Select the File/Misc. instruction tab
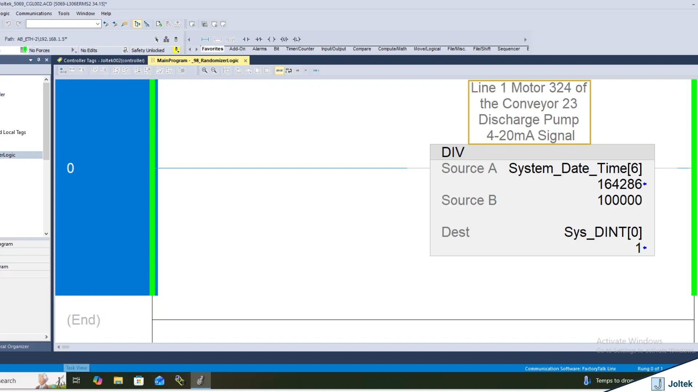 pos(457,49)
